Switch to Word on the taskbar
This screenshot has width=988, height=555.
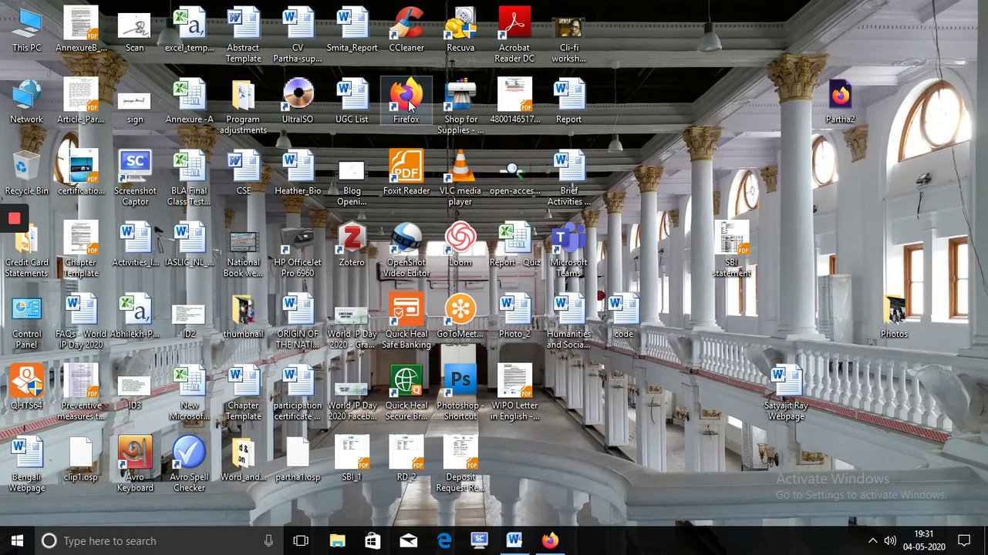[514, 541]
